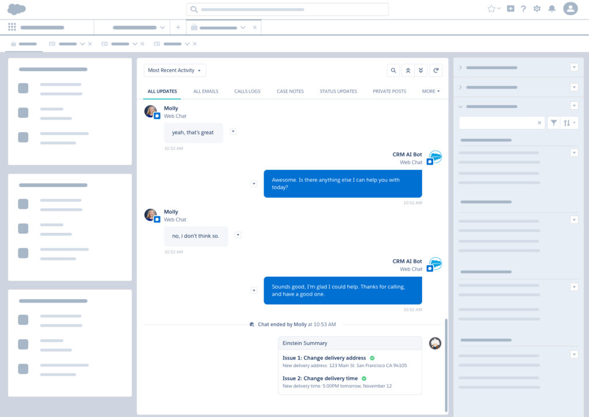Screen dimensions: 589x417
Task: Close the active workspace tab
Action: point(255,28)
